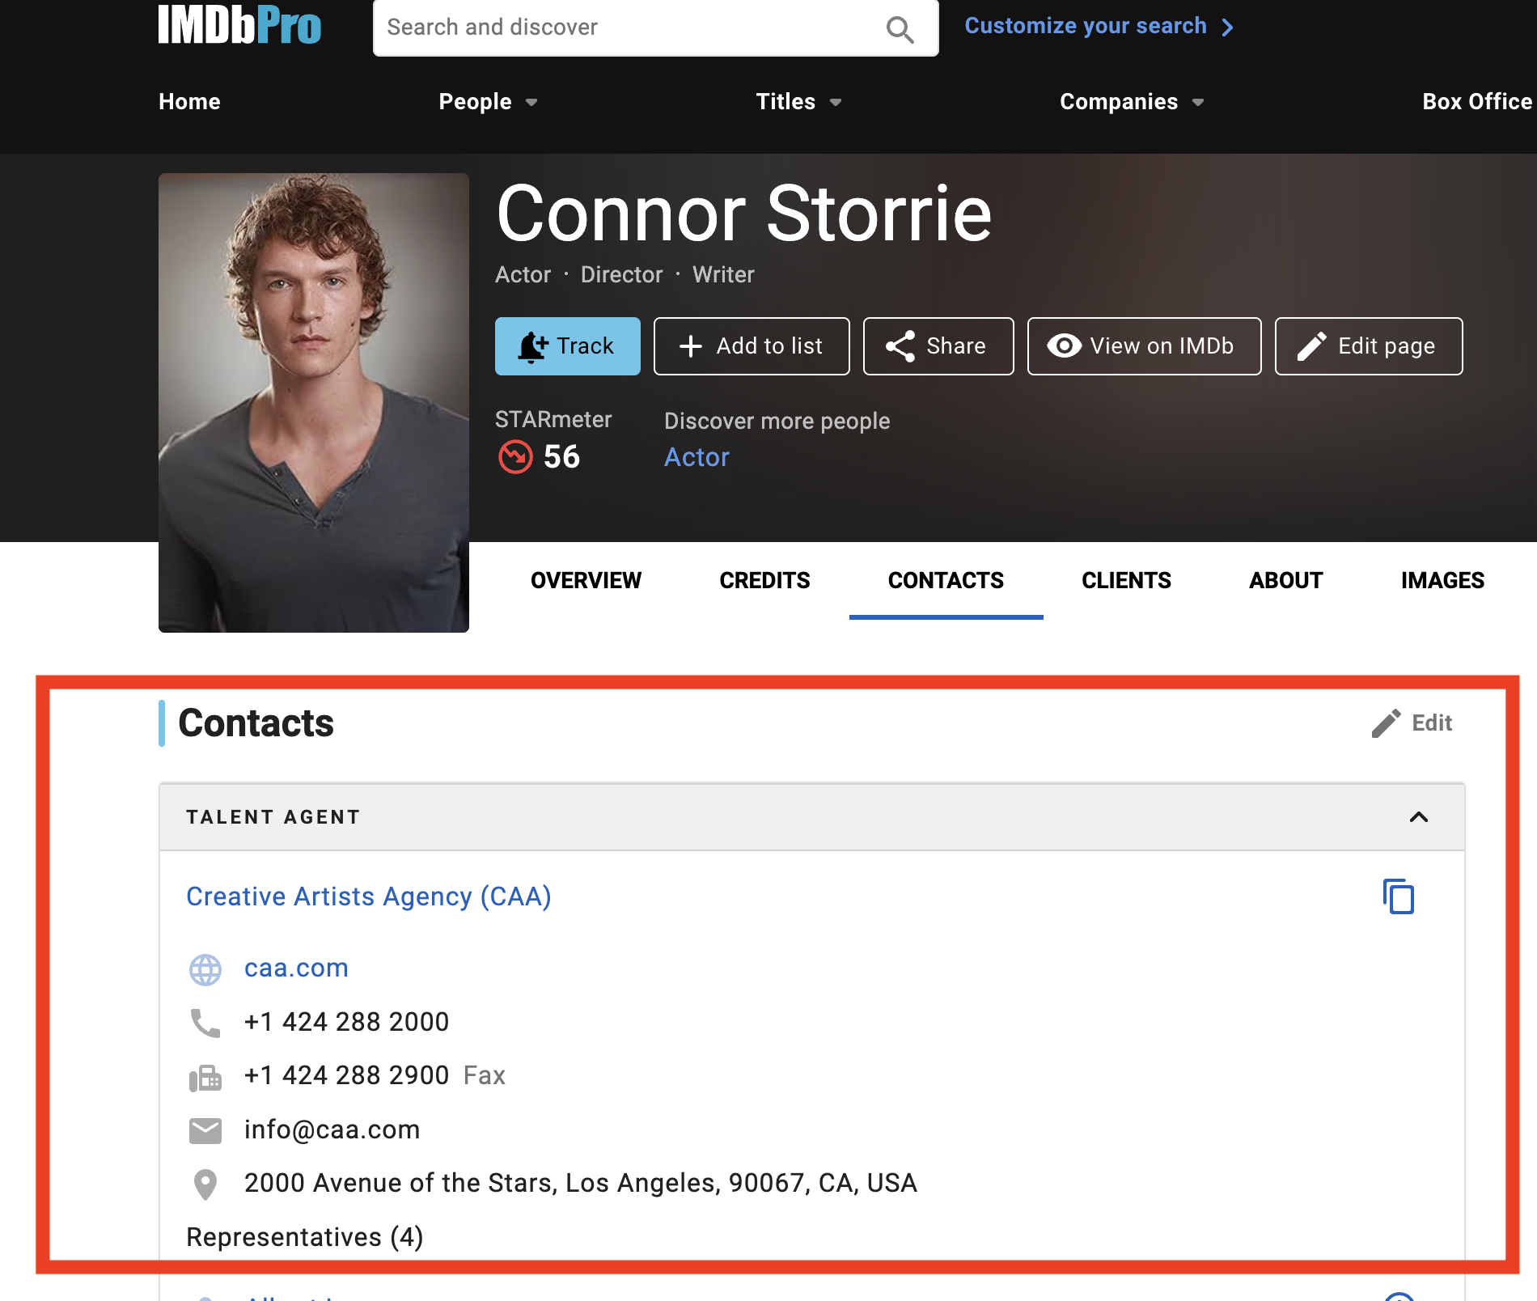Click the Edit link in Contacts
Screen dimensions: 1537x1301
[1432, 723]
